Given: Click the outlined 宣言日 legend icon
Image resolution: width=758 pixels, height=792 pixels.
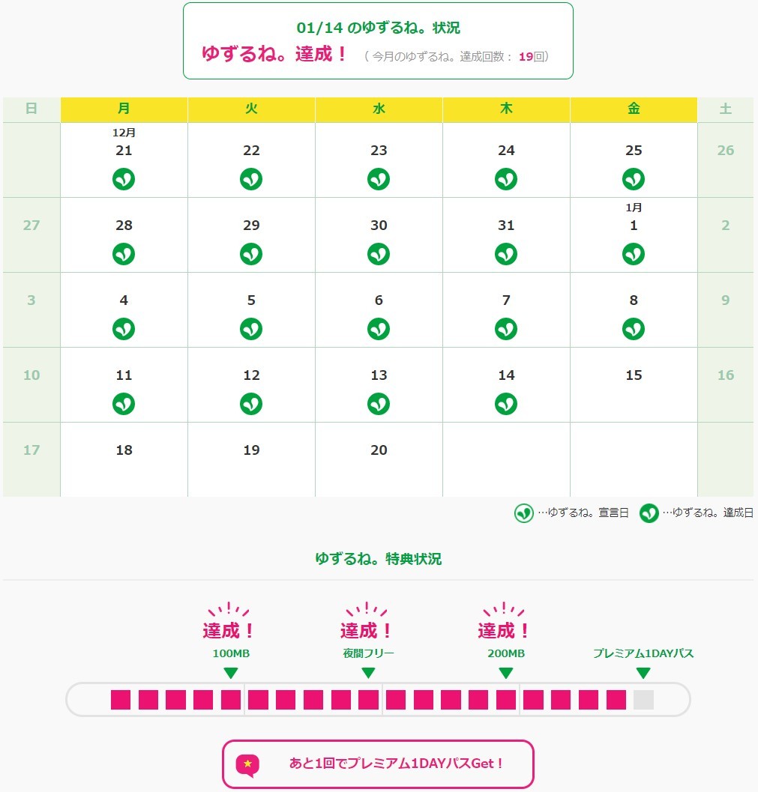Looking at the screenshot, I should pos(523,513).
